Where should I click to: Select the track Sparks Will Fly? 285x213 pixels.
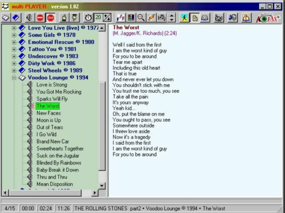coord(52,99)
